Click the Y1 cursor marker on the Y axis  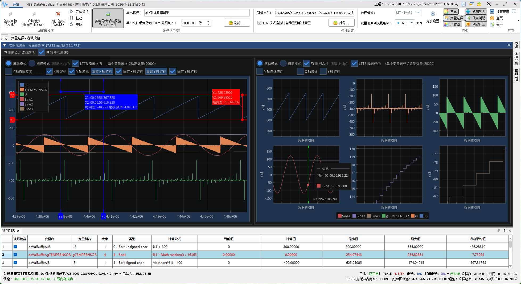click(x=12, y=120)
